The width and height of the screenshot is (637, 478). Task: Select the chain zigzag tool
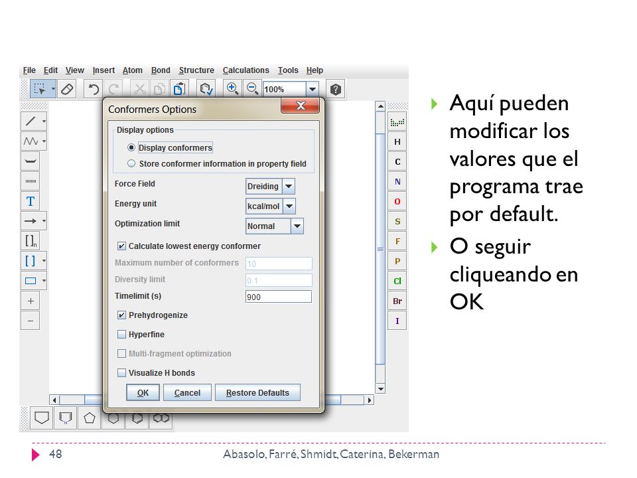pyautogui.click(x=31, y=141)
